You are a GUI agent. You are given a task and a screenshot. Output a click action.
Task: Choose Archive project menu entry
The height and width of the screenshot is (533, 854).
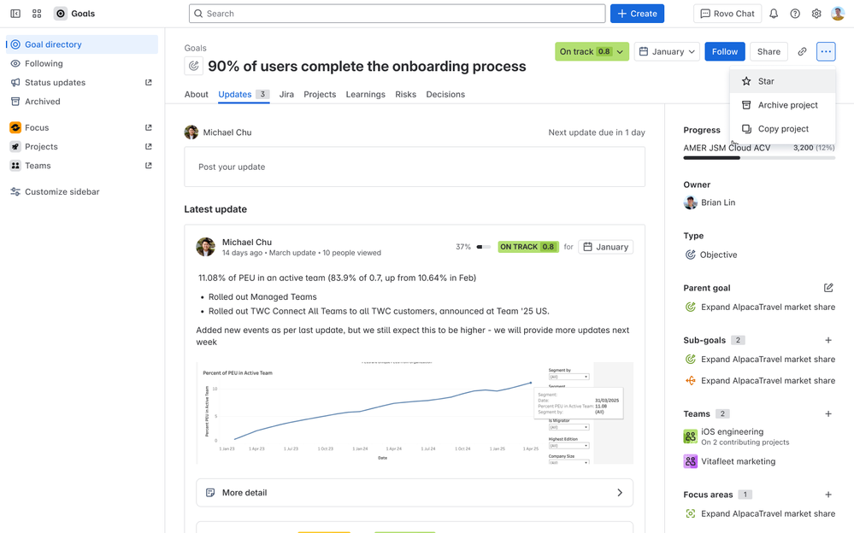[x=782, y=105]
